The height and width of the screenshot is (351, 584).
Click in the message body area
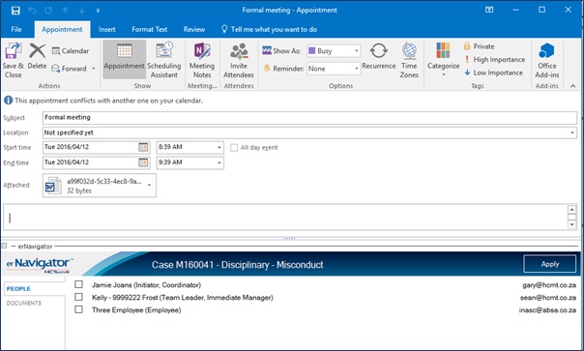pos(285,217)
